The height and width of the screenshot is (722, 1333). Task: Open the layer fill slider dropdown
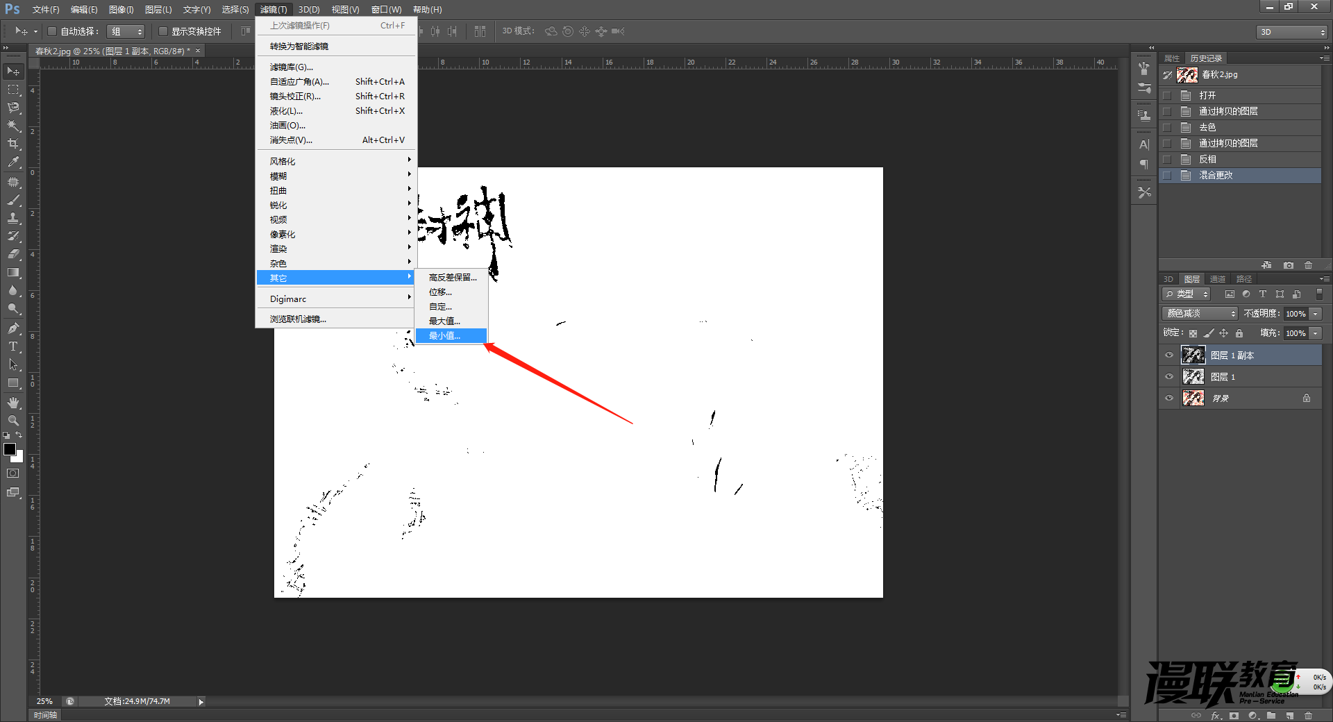(1316, 333)
